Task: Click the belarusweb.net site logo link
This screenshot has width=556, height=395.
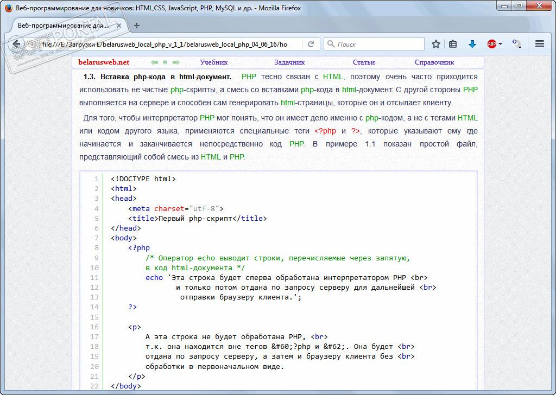Action: [x=104, y=62]
